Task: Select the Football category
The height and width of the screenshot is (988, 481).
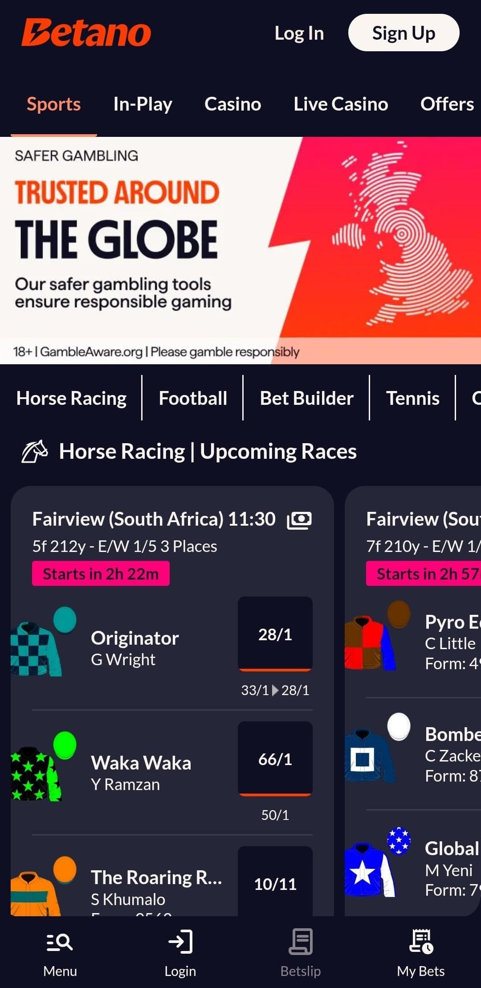Action: (x=193, y=398)
